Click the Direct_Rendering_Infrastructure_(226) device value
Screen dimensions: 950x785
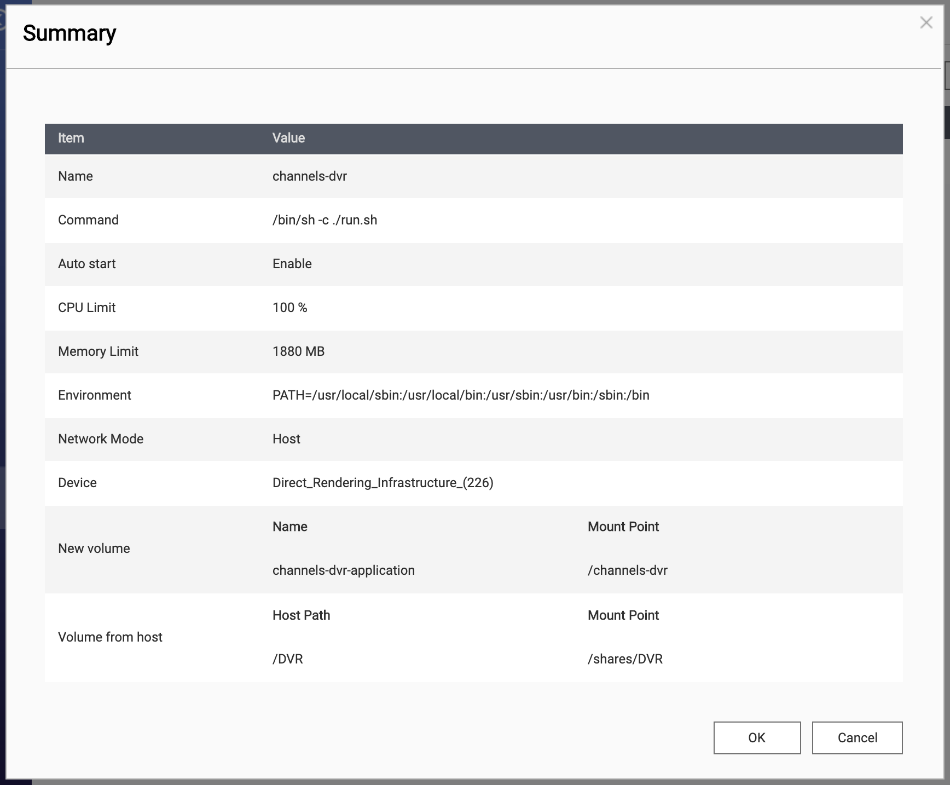pyautogui.click(x=383, y=483)
